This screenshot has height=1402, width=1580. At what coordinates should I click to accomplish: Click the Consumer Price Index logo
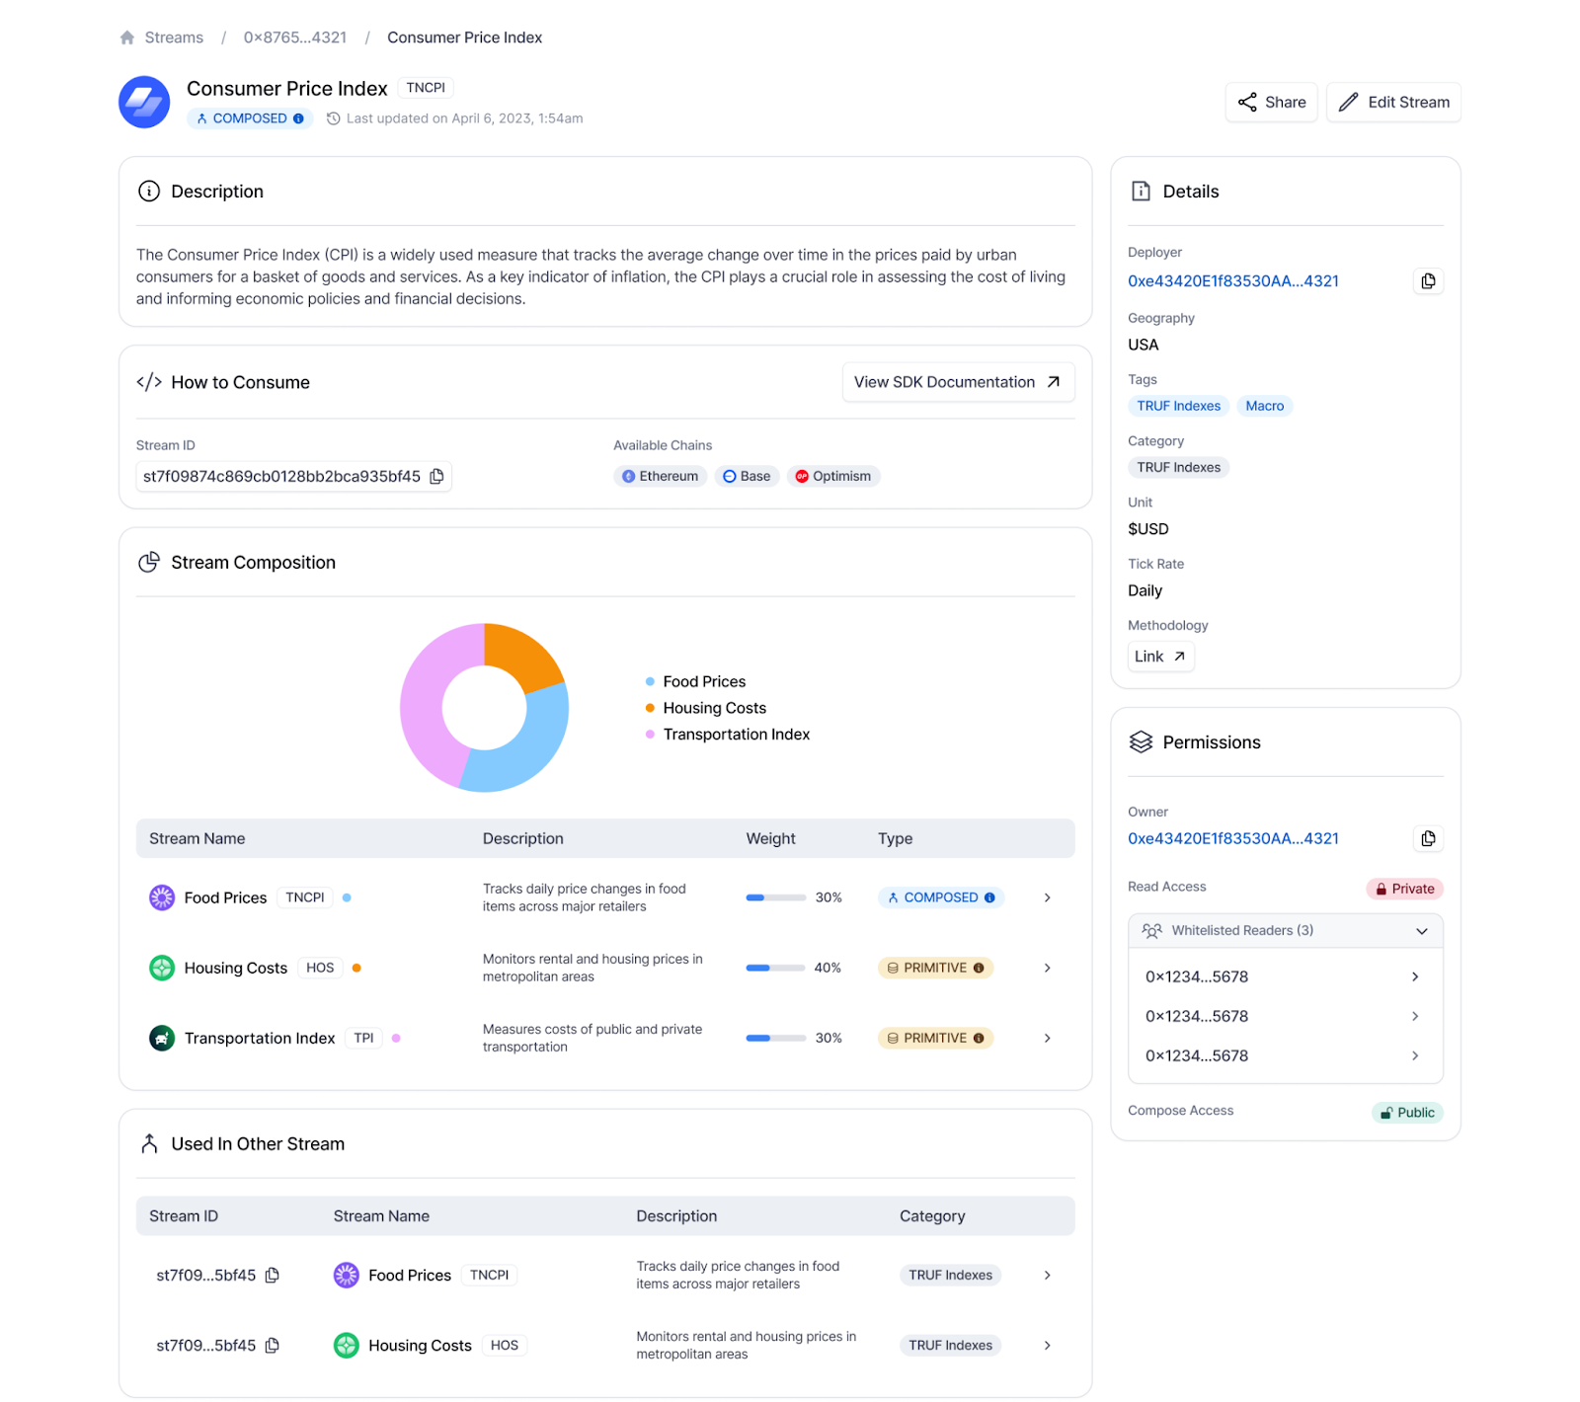pyautogui.click(x=144, y=102)
